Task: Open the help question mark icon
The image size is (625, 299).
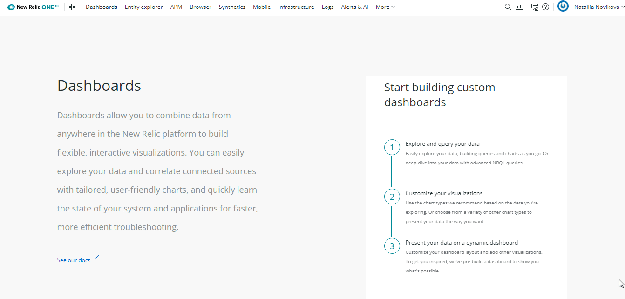Action: tap(546, 7)
